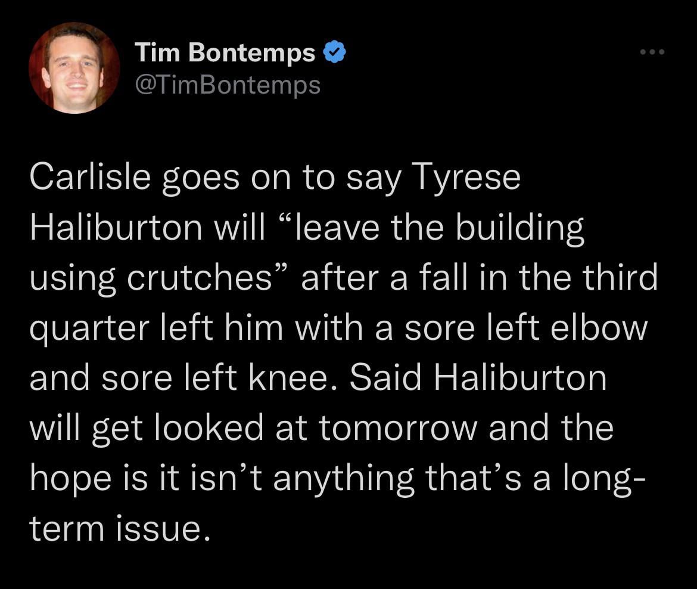
Task: Click "term issue." on the last line
Action: click(x=120, y=529)
